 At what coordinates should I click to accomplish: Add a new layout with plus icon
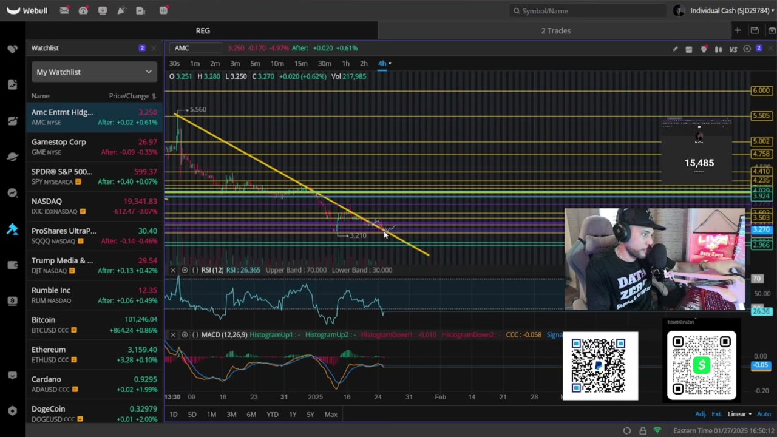(x=738, y=30)
